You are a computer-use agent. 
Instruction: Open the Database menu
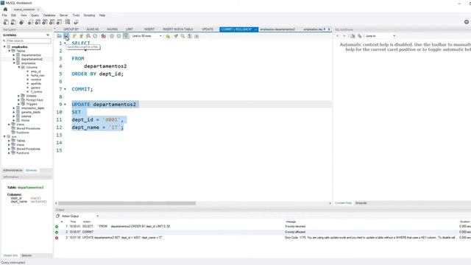(x=49, y=15)
